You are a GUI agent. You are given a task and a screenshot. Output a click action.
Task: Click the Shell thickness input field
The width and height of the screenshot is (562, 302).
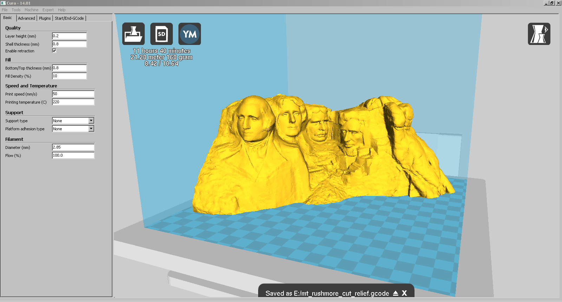tap(70, 44)
